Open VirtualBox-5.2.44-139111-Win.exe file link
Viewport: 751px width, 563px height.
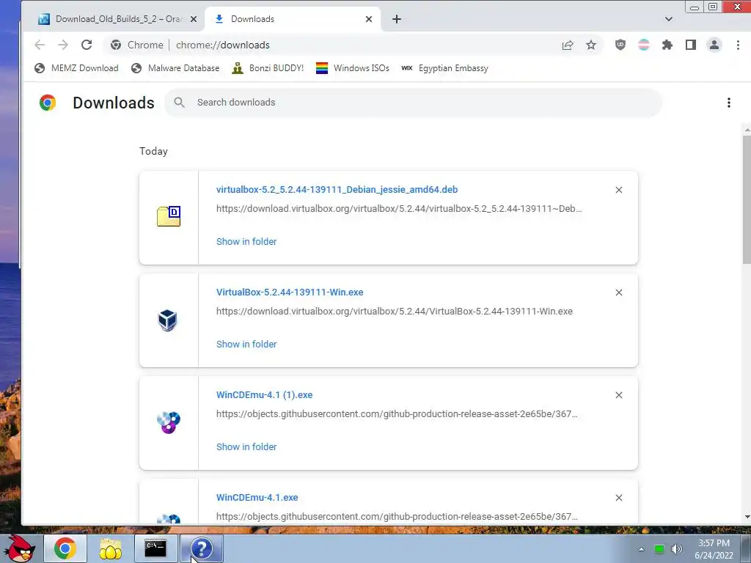[290, 292]
